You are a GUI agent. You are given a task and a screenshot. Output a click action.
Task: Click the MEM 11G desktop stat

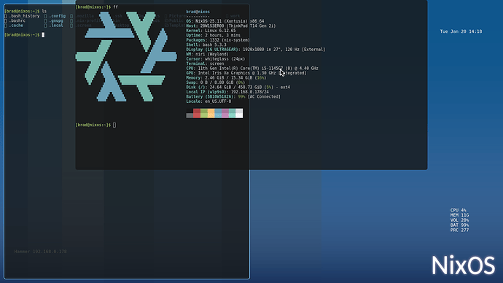(x=459, y=215)
